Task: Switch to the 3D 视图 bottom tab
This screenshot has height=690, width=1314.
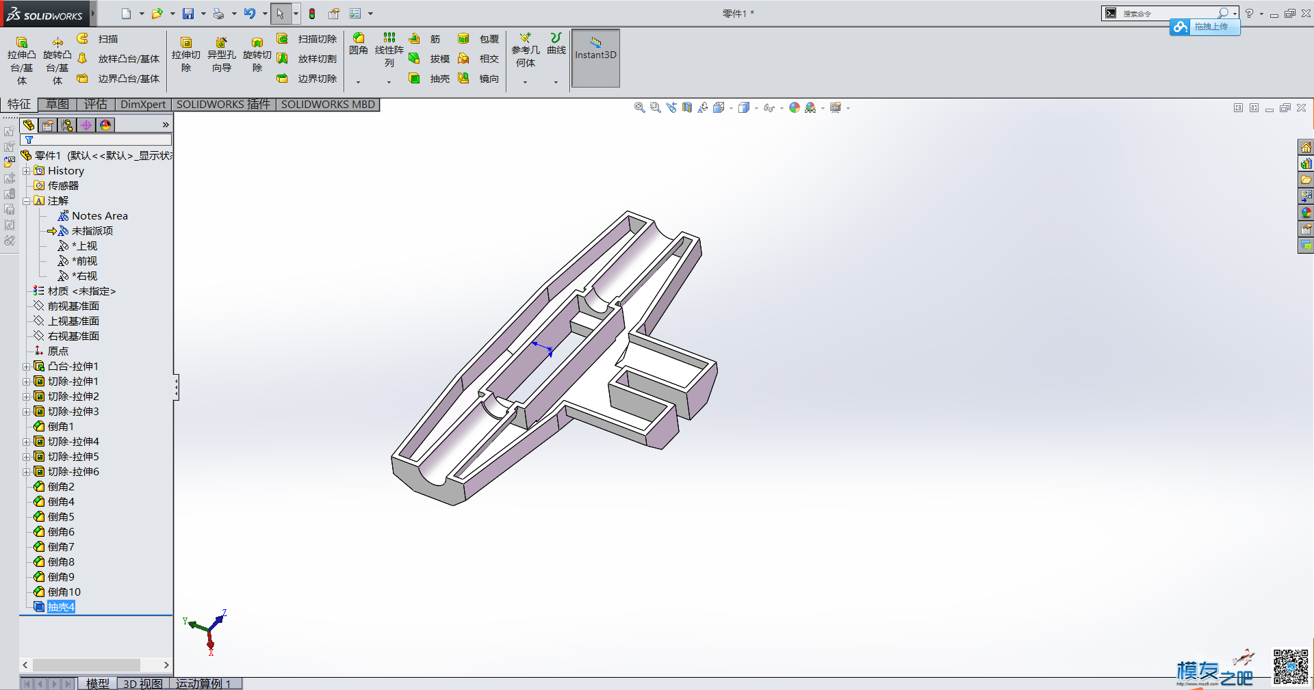Action: pyautogui.click(x=142, y=683)
